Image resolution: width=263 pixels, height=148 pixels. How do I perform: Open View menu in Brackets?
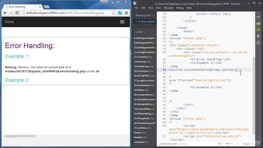pos(158,8)
